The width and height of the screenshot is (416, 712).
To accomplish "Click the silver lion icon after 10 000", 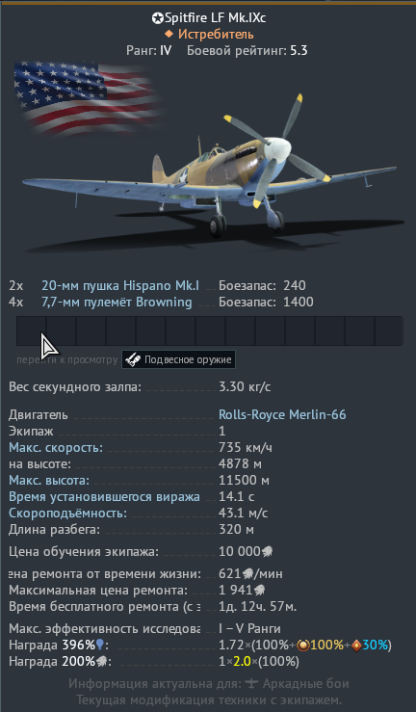I will (x=267, y=552).
